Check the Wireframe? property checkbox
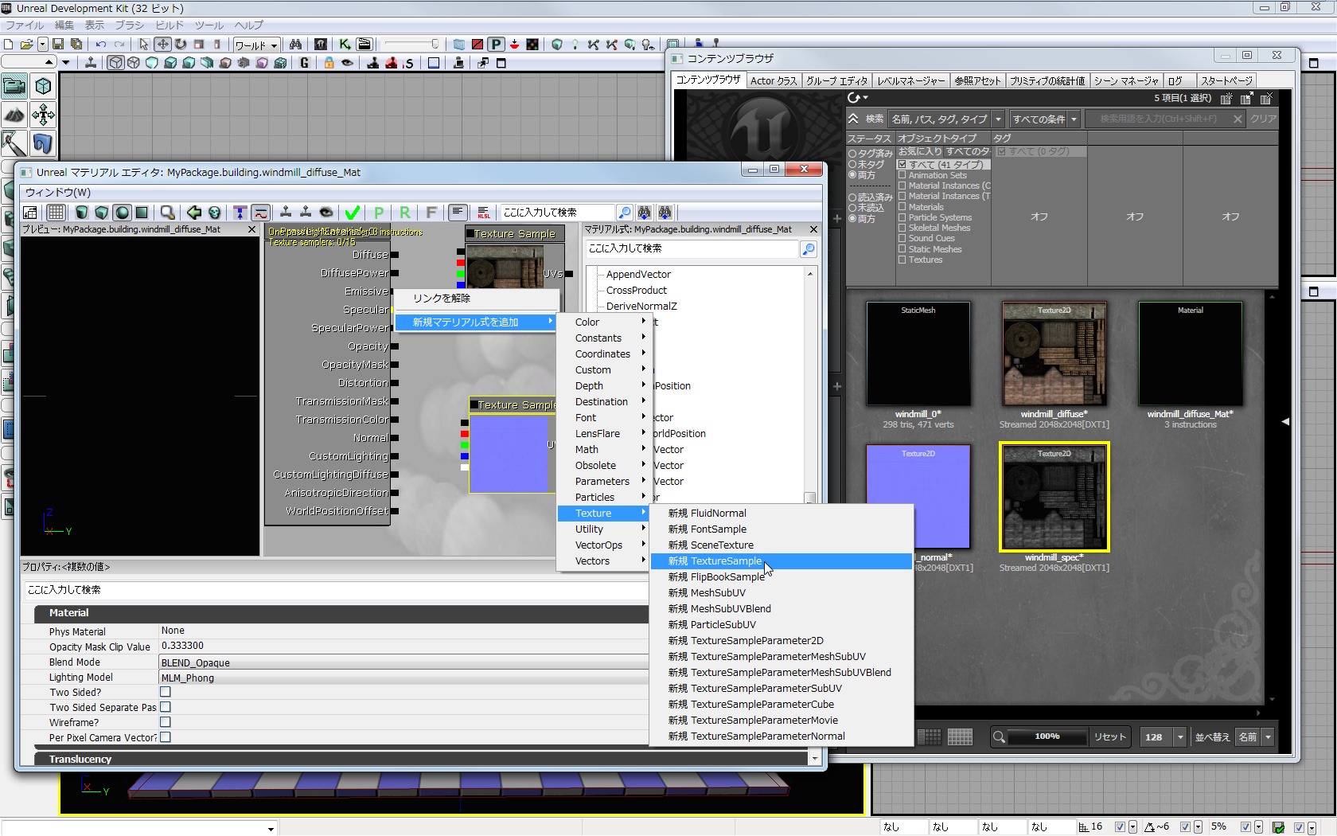1337x836 pixels. 166,722
